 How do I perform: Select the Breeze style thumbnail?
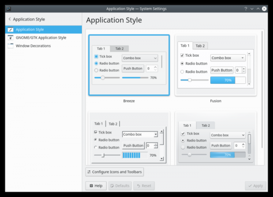click(129, 65)
